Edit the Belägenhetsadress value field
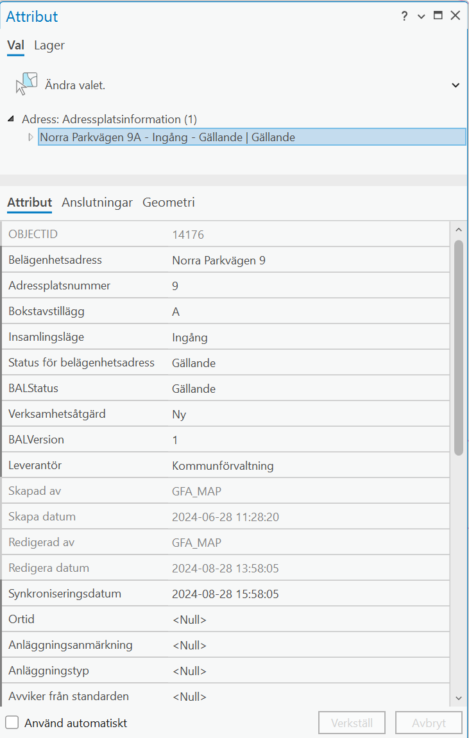Screen dimensions: 469x738 pyautogui.click(x=308, y=261)
